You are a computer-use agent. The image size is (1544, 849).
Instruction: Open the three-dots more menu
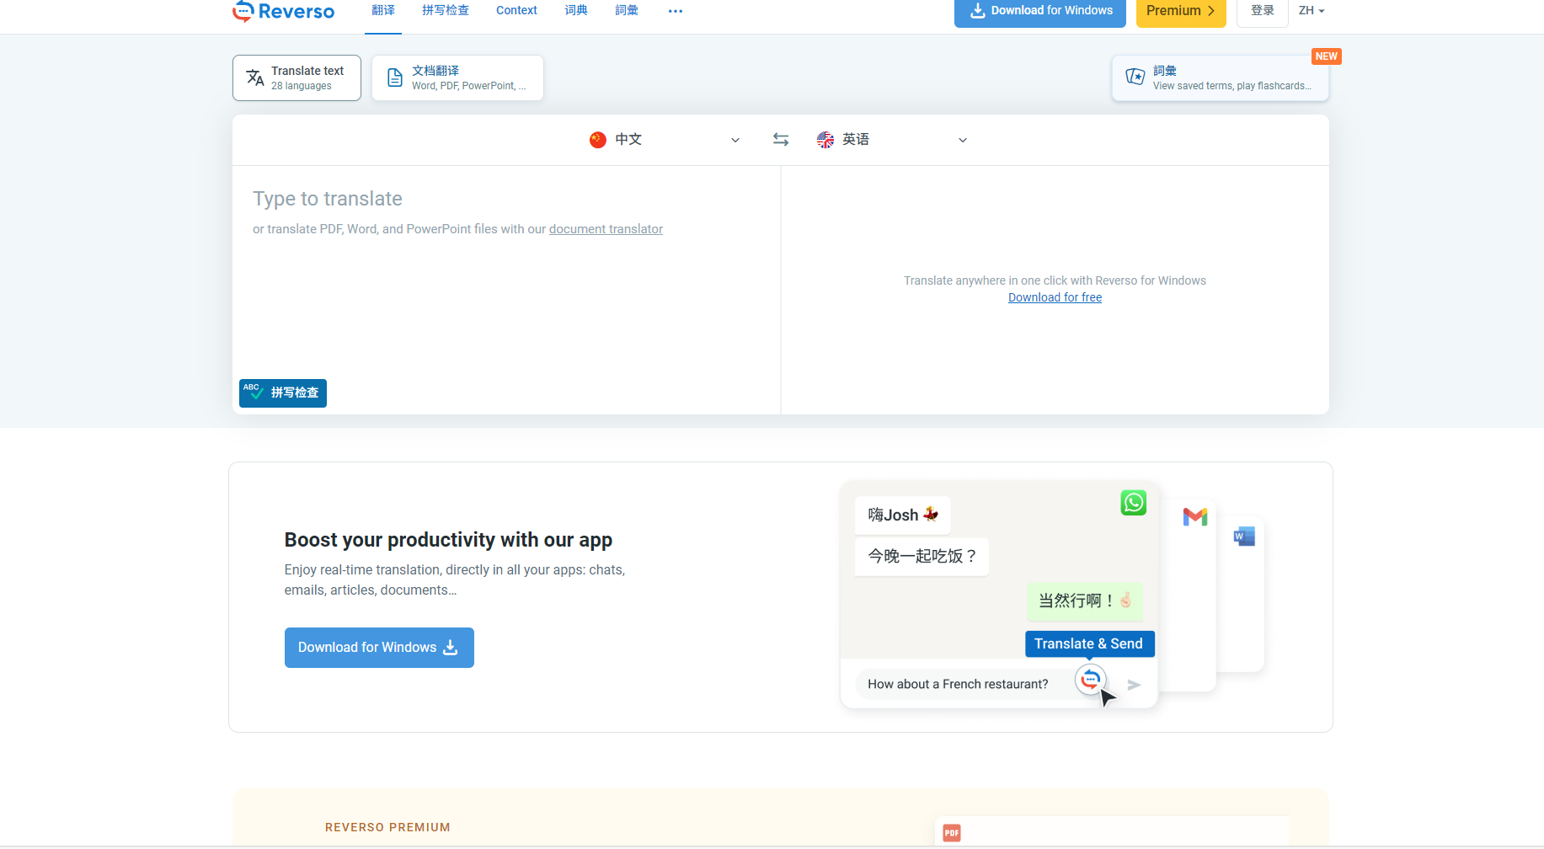[676, 11]
